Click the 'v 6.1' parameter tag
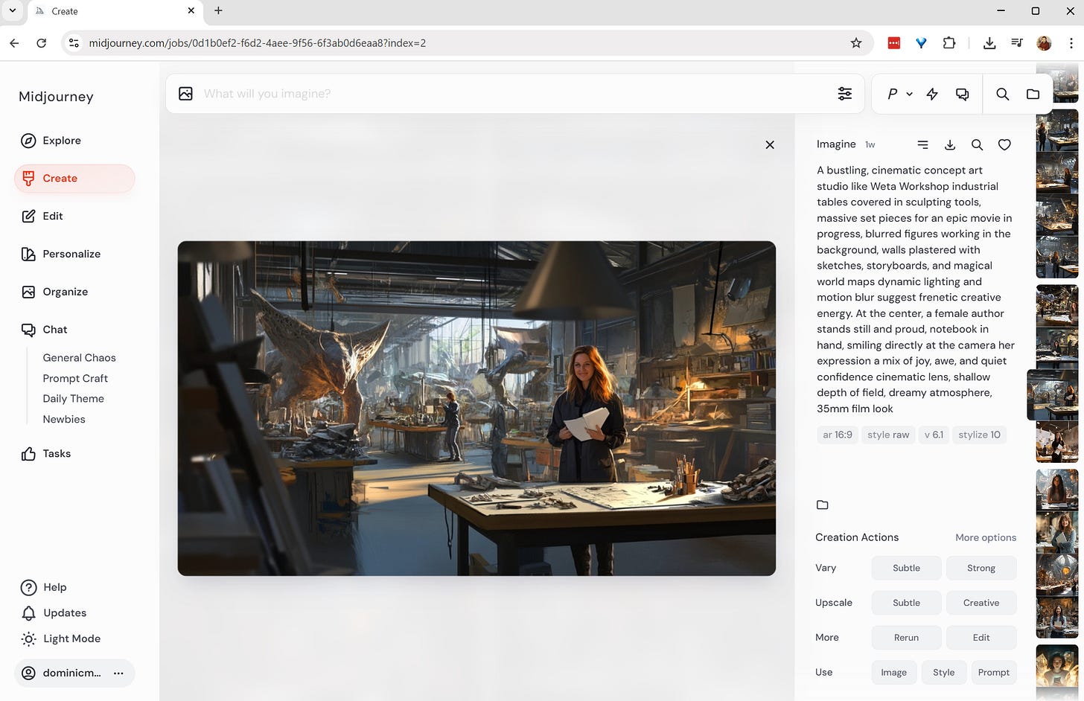 934,435
